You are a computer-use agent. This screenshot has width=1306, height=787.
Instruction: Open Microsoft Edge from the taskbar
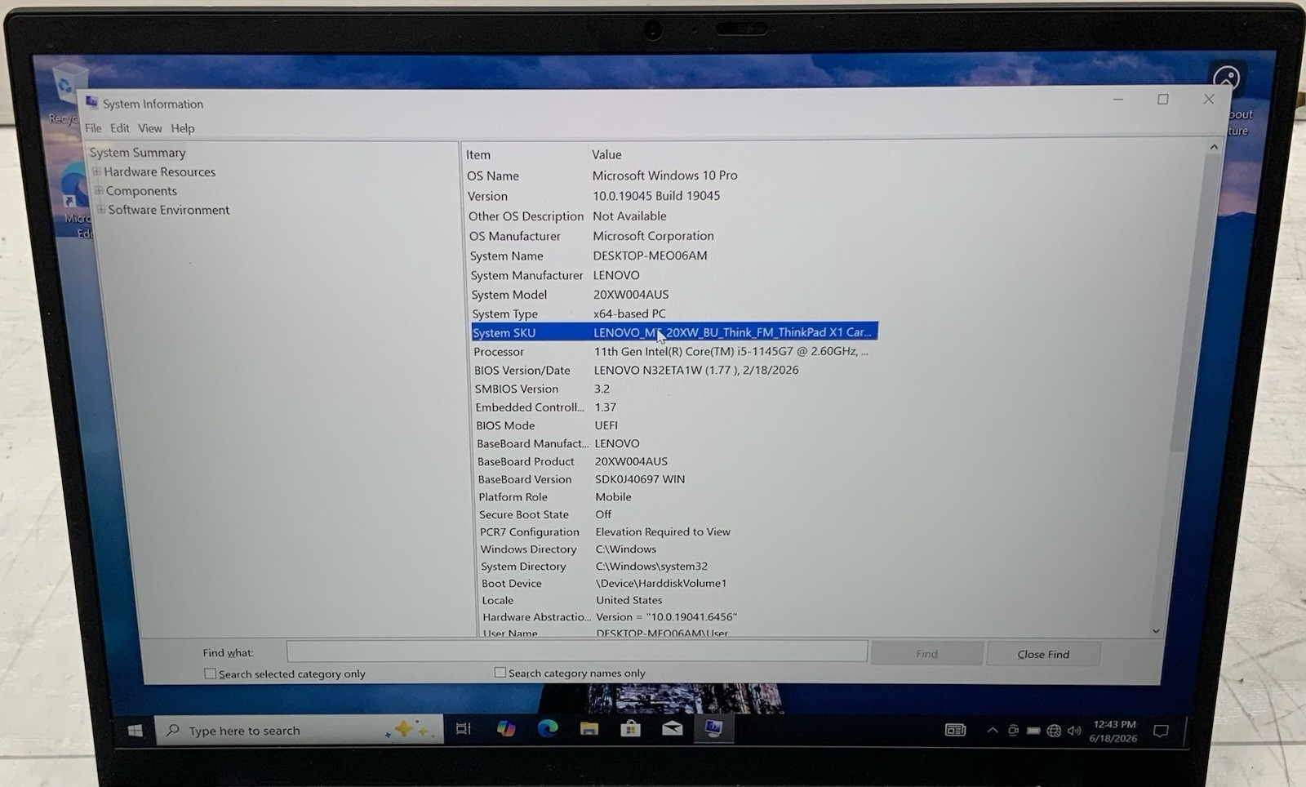[548, 728]
